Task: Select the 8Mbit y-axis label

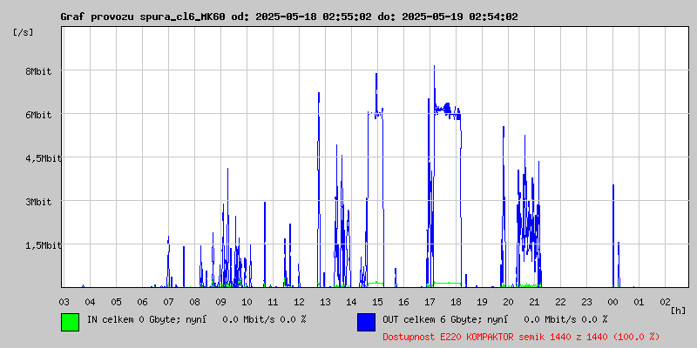Action: pyautogui.click(x=38, y=71)
